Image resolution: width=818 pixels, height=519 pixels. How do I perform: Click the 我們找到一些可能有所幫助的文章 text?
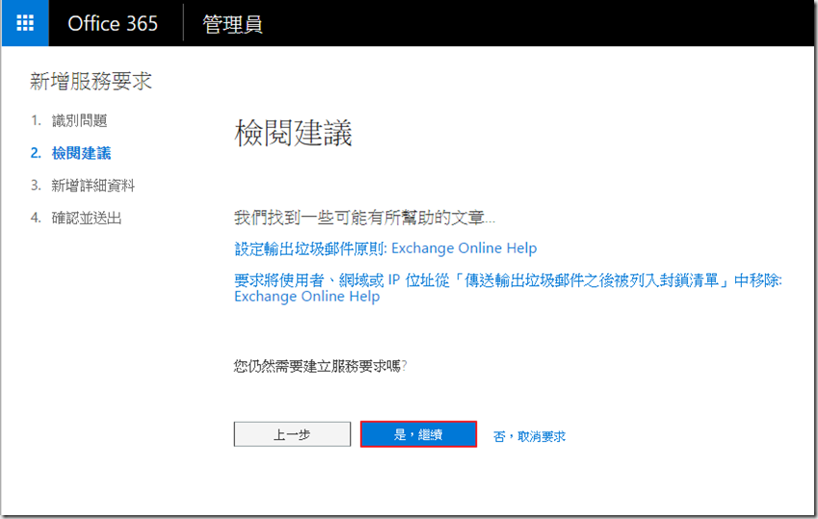click(364, 217)
